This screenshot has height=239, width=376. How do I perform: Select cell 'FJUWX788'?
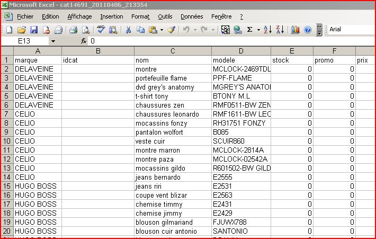click(241, 222)
